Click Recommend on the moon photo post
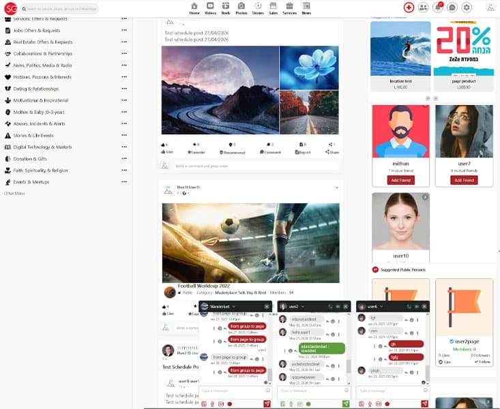 pos(233,153)
